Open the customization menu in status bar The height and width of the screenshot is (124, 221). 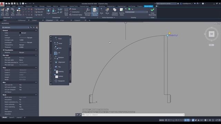[220, 120]
